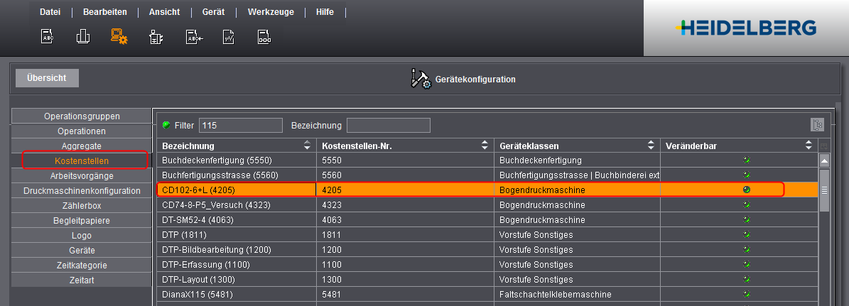The image size is (849, 306).
Task: Toggle the green Filter indicator
Action: click(x=166, y=125)
